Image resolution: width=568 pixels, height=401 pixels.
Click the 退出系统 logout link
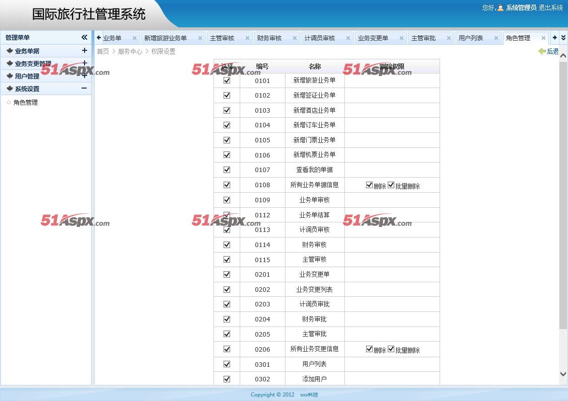550,8
